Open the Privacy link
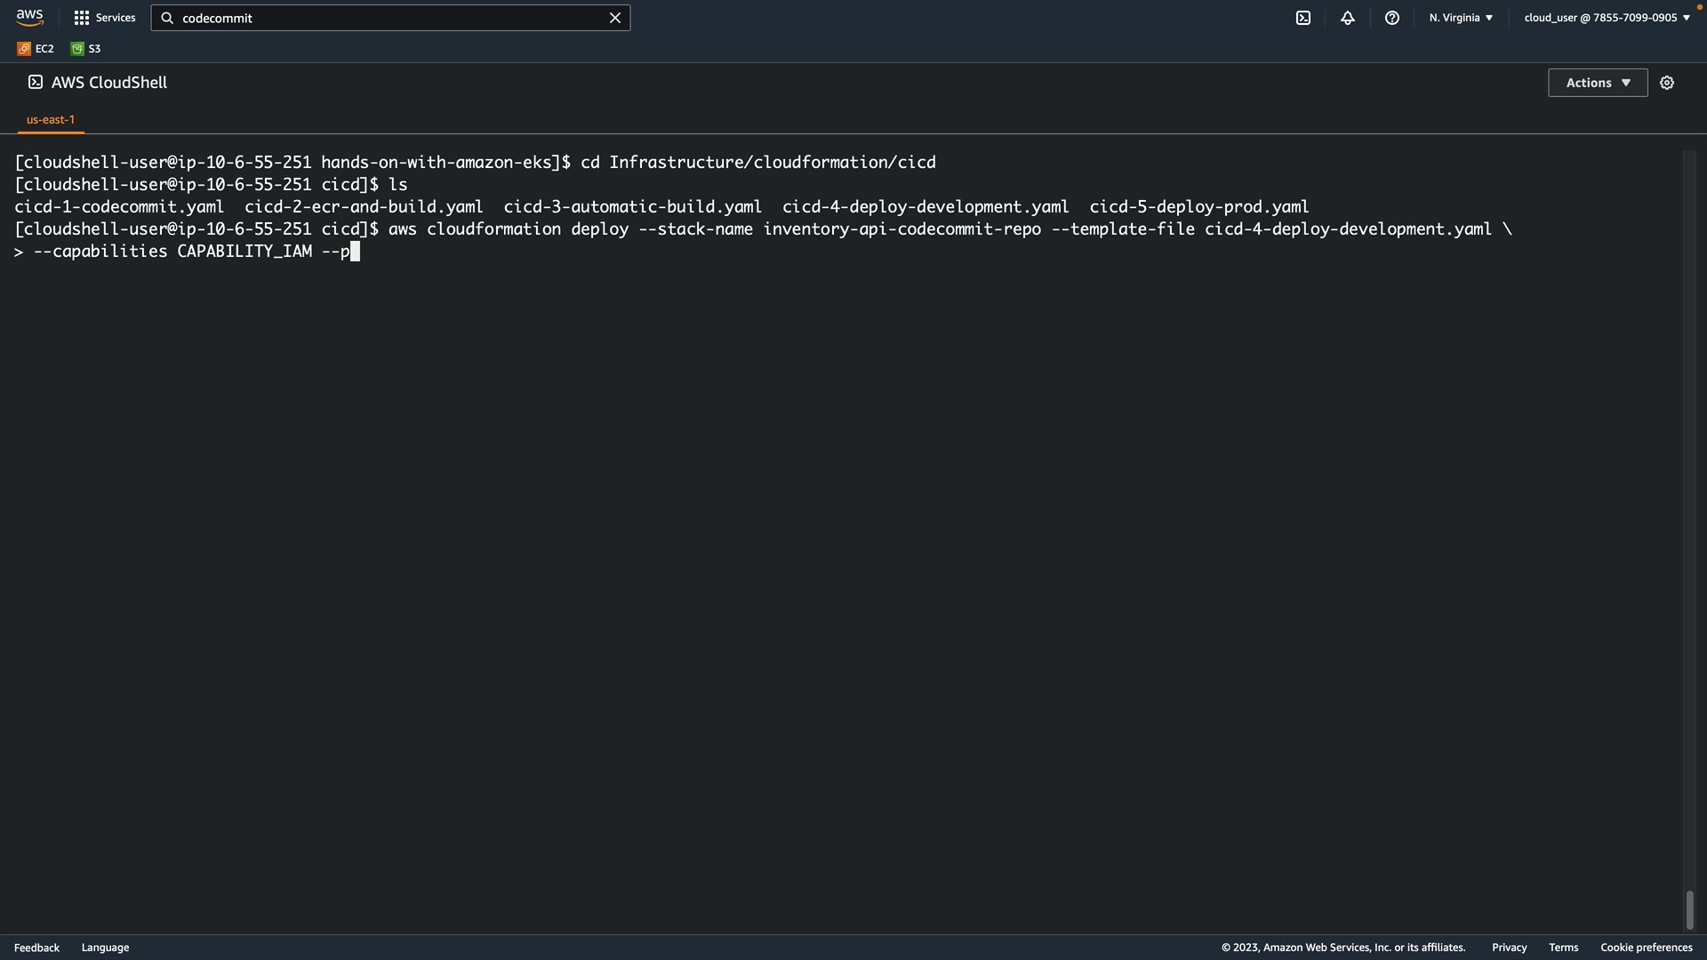 pos(1509,948)
